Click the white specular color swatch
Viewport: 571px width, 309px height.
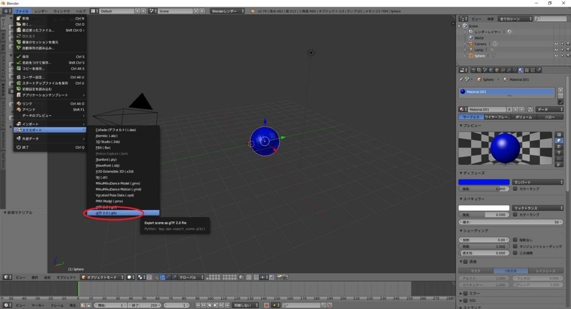[x=483, y=208]
